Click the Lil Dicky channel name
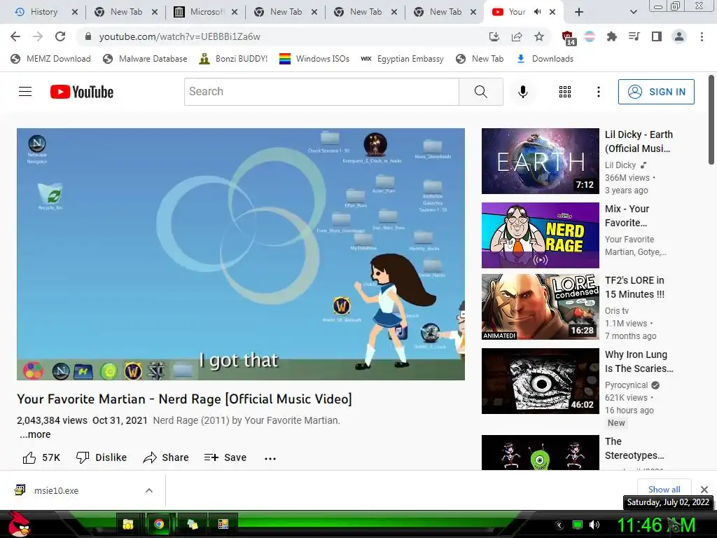 click(x=620, y=165)
